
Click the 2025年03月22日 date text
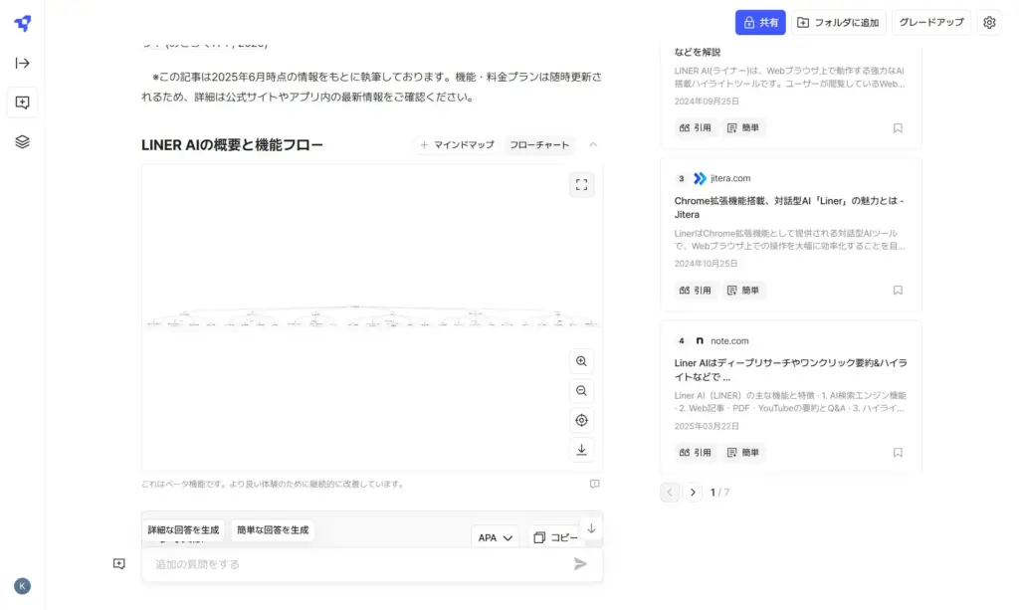[706, 426]
